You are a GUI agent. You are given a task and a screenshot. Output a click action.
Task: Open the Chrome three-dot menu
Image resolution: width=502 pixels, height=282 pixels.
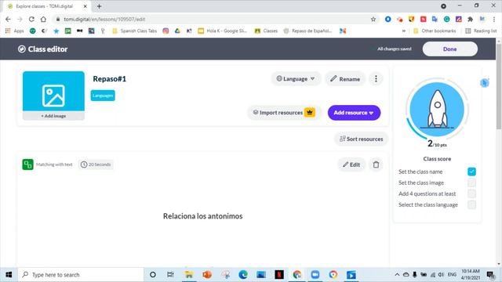coord(495,19)
